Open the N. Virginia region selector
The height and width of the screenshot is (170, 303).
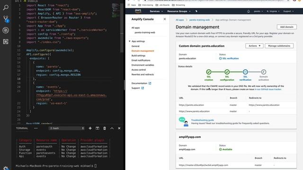pos(273,11)
